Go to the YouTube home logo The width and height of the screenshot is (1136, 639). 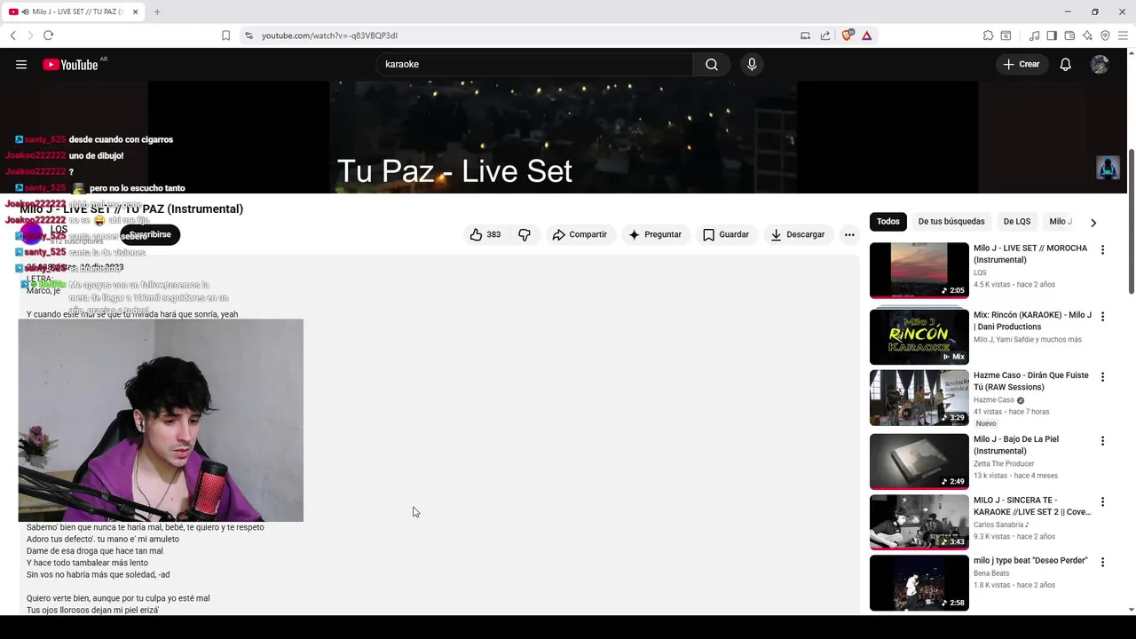tap(70, 64)
